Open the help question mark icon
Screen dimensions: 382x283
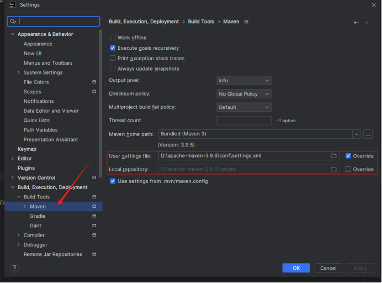(14, 268)
